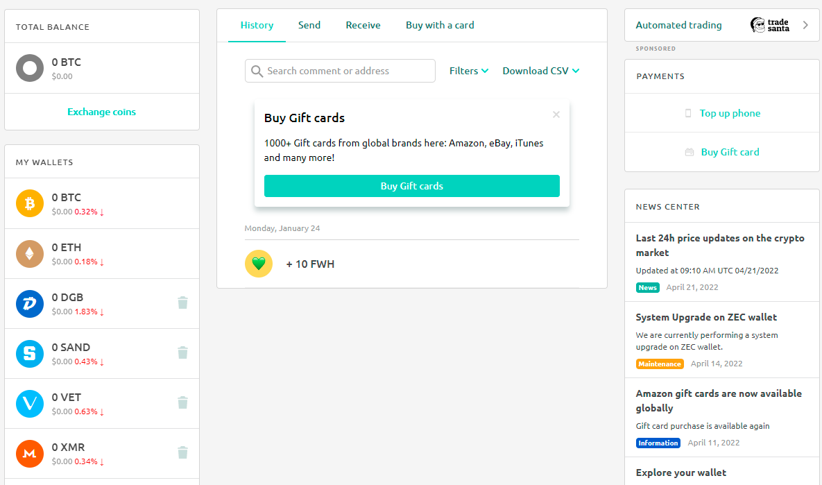Open the Buy with a card tab
Viewport: 822px width, 485px height.
440,25
